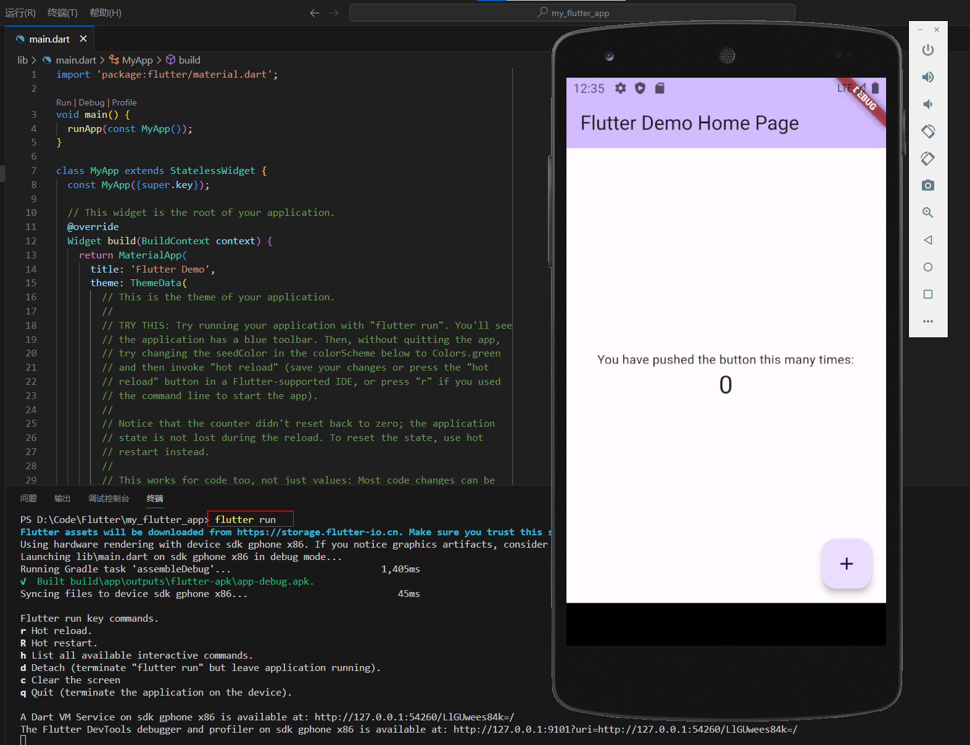Select the main.dart editor tab
This screenshot has height=745, width=970.
pos(50,39)
